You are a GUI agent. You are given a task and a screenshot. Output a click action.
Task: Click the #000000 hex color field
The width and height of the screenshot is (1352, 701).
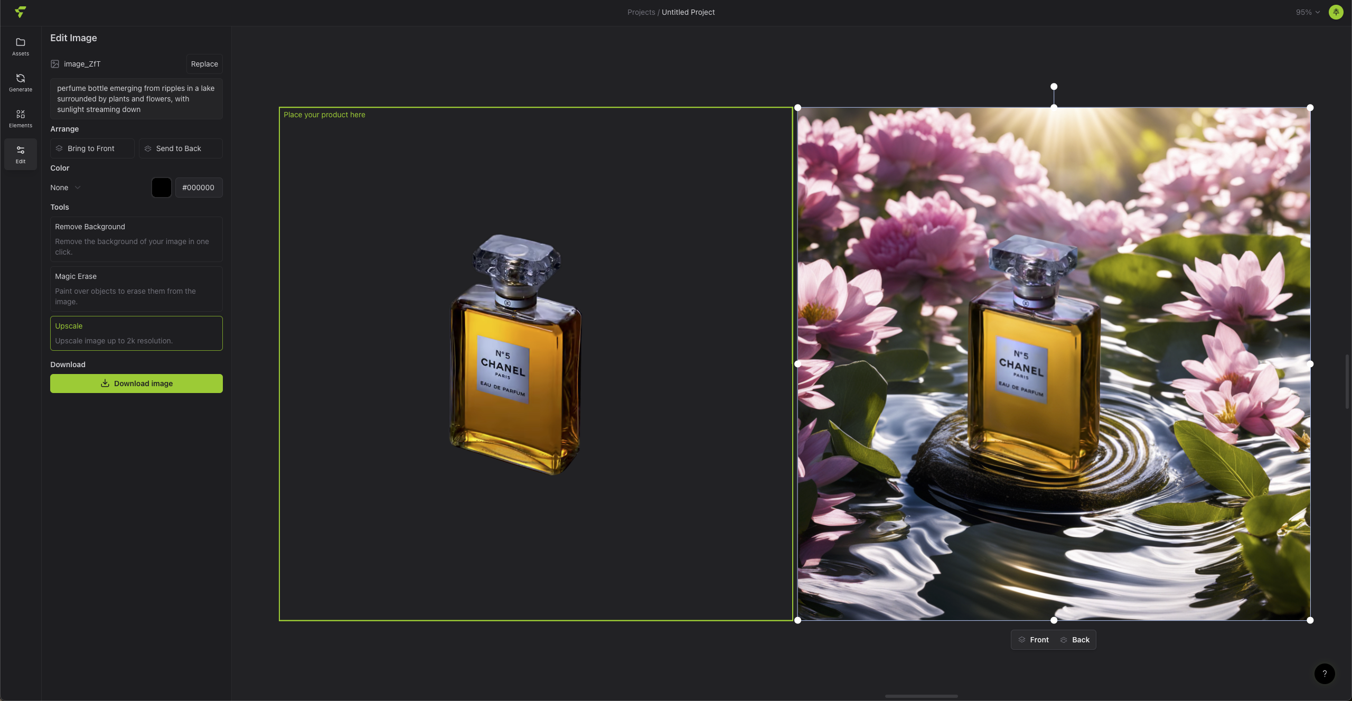199,188
